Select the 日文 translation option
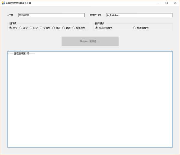Image resolution: width=180 pixels, height=155 pixels. (34, 28)
